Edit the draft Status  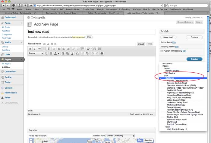174,42
